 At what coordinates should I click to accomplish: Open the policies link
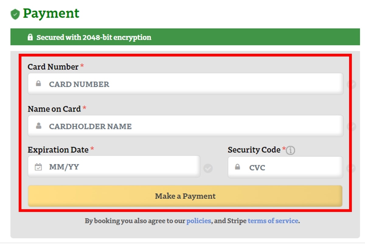(x=199, y=221)
